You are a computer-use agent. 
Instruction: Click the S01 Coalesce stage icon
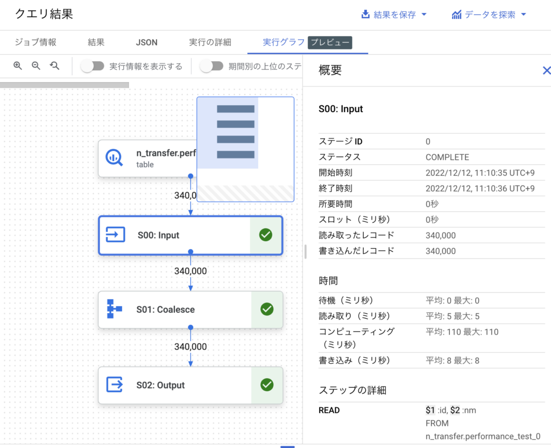tap(114, 309)
